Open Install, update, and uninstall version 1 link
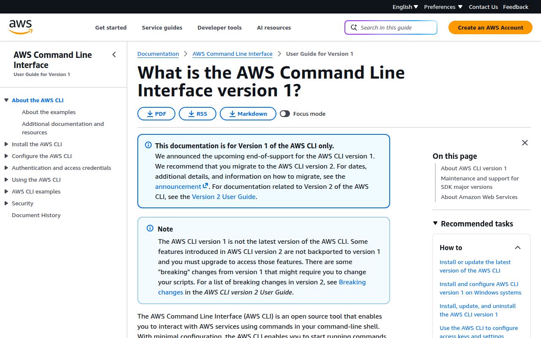The width and height of the screenshot is (541, 338). 478,310
